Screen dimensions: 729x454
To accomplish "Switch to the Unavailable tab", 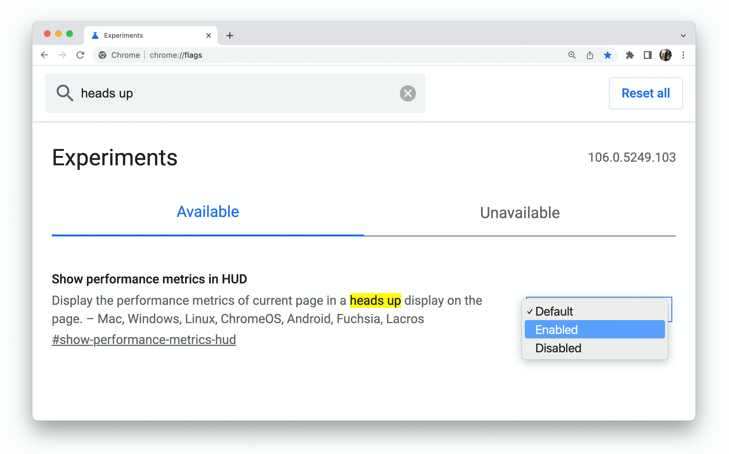I will pos(518,212).
